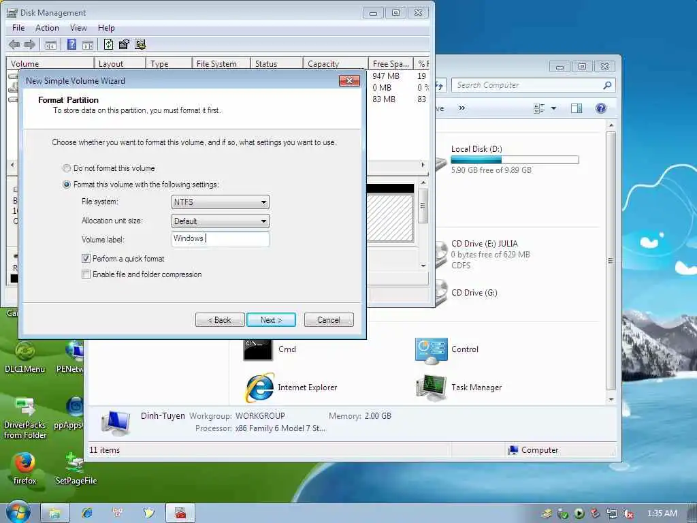Click the Capacity column header

(335, 63)
